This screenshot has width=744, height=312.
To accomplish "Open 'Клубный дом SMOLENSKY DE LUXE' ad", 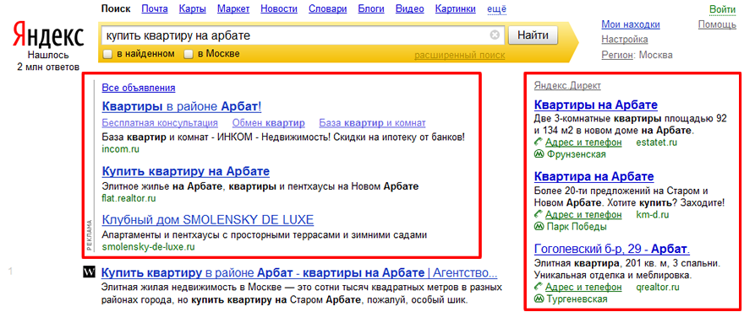I will click(x=208, y=220).
